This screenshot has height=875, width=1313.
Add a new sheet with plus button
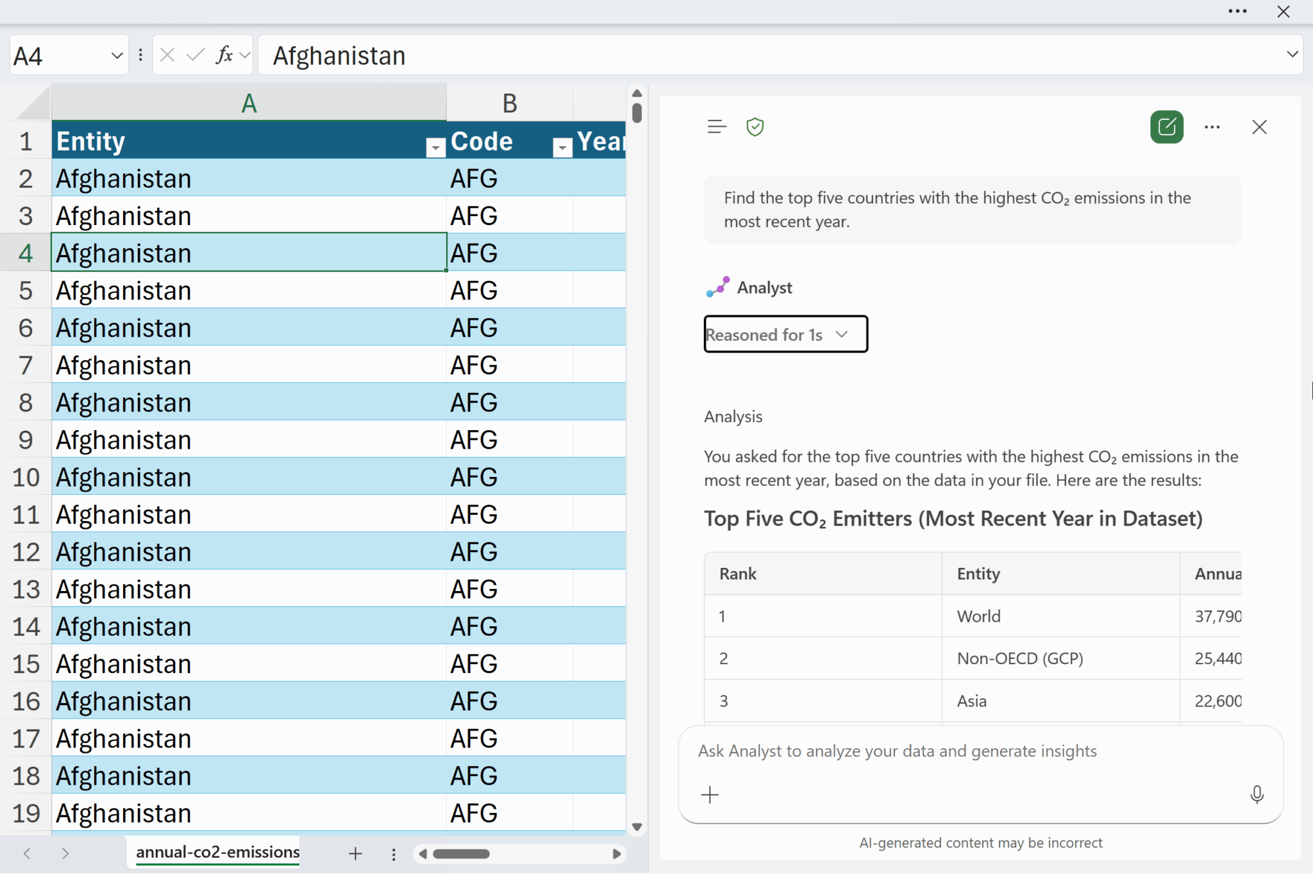[x=355, y=854]
